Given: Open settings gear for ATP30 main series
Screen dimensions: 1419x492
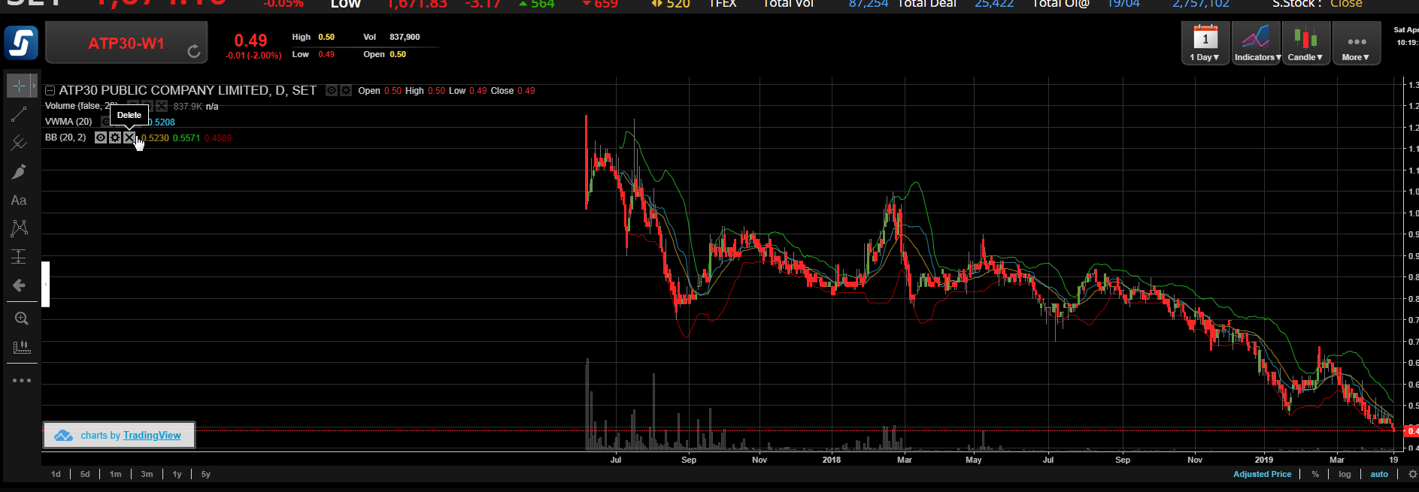Looking at the screenshot, I should (x=346, y=91).
